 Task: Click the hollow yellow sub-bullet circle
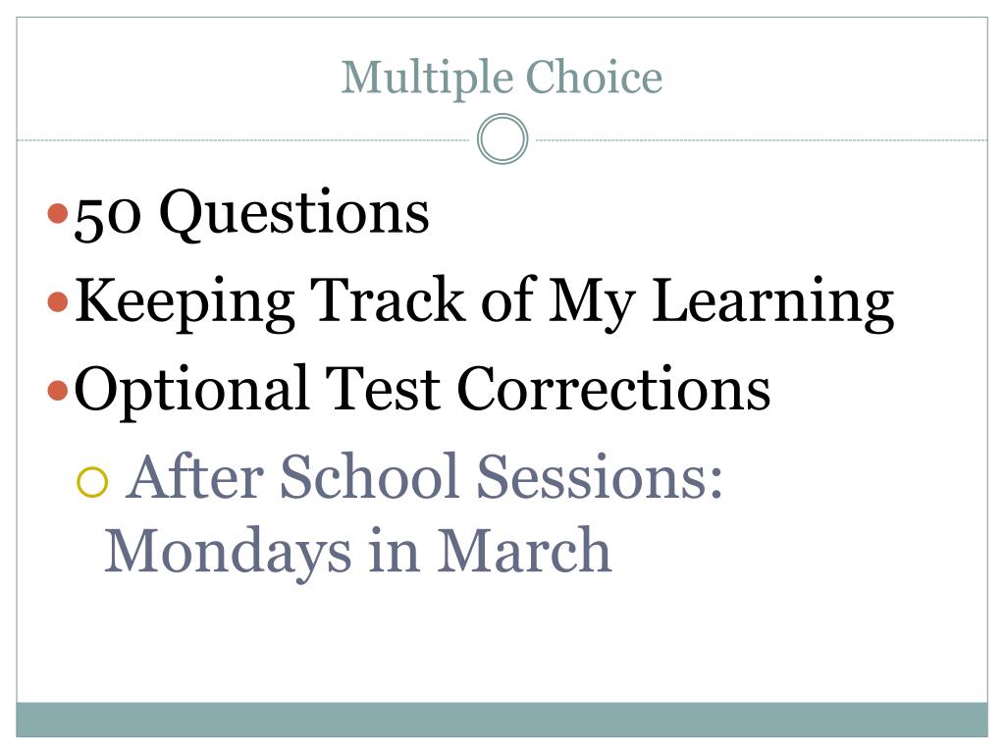click(92, 482)
